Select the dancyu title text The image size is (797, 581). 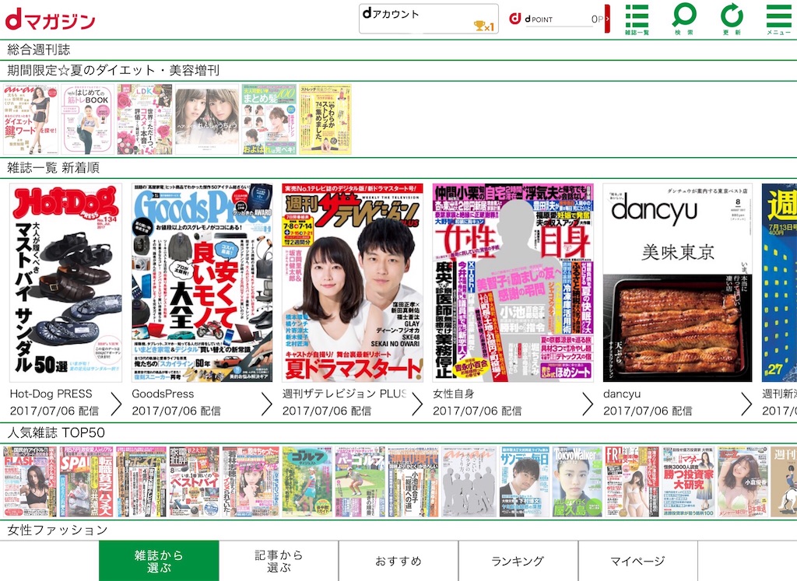tap(622, 394)
